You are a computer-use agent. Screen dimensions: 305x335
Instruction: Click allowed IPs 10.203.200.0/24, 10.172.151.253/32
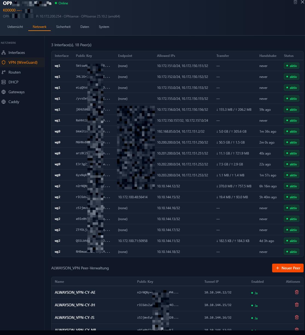pyautogui.click(x=183, y=175)
